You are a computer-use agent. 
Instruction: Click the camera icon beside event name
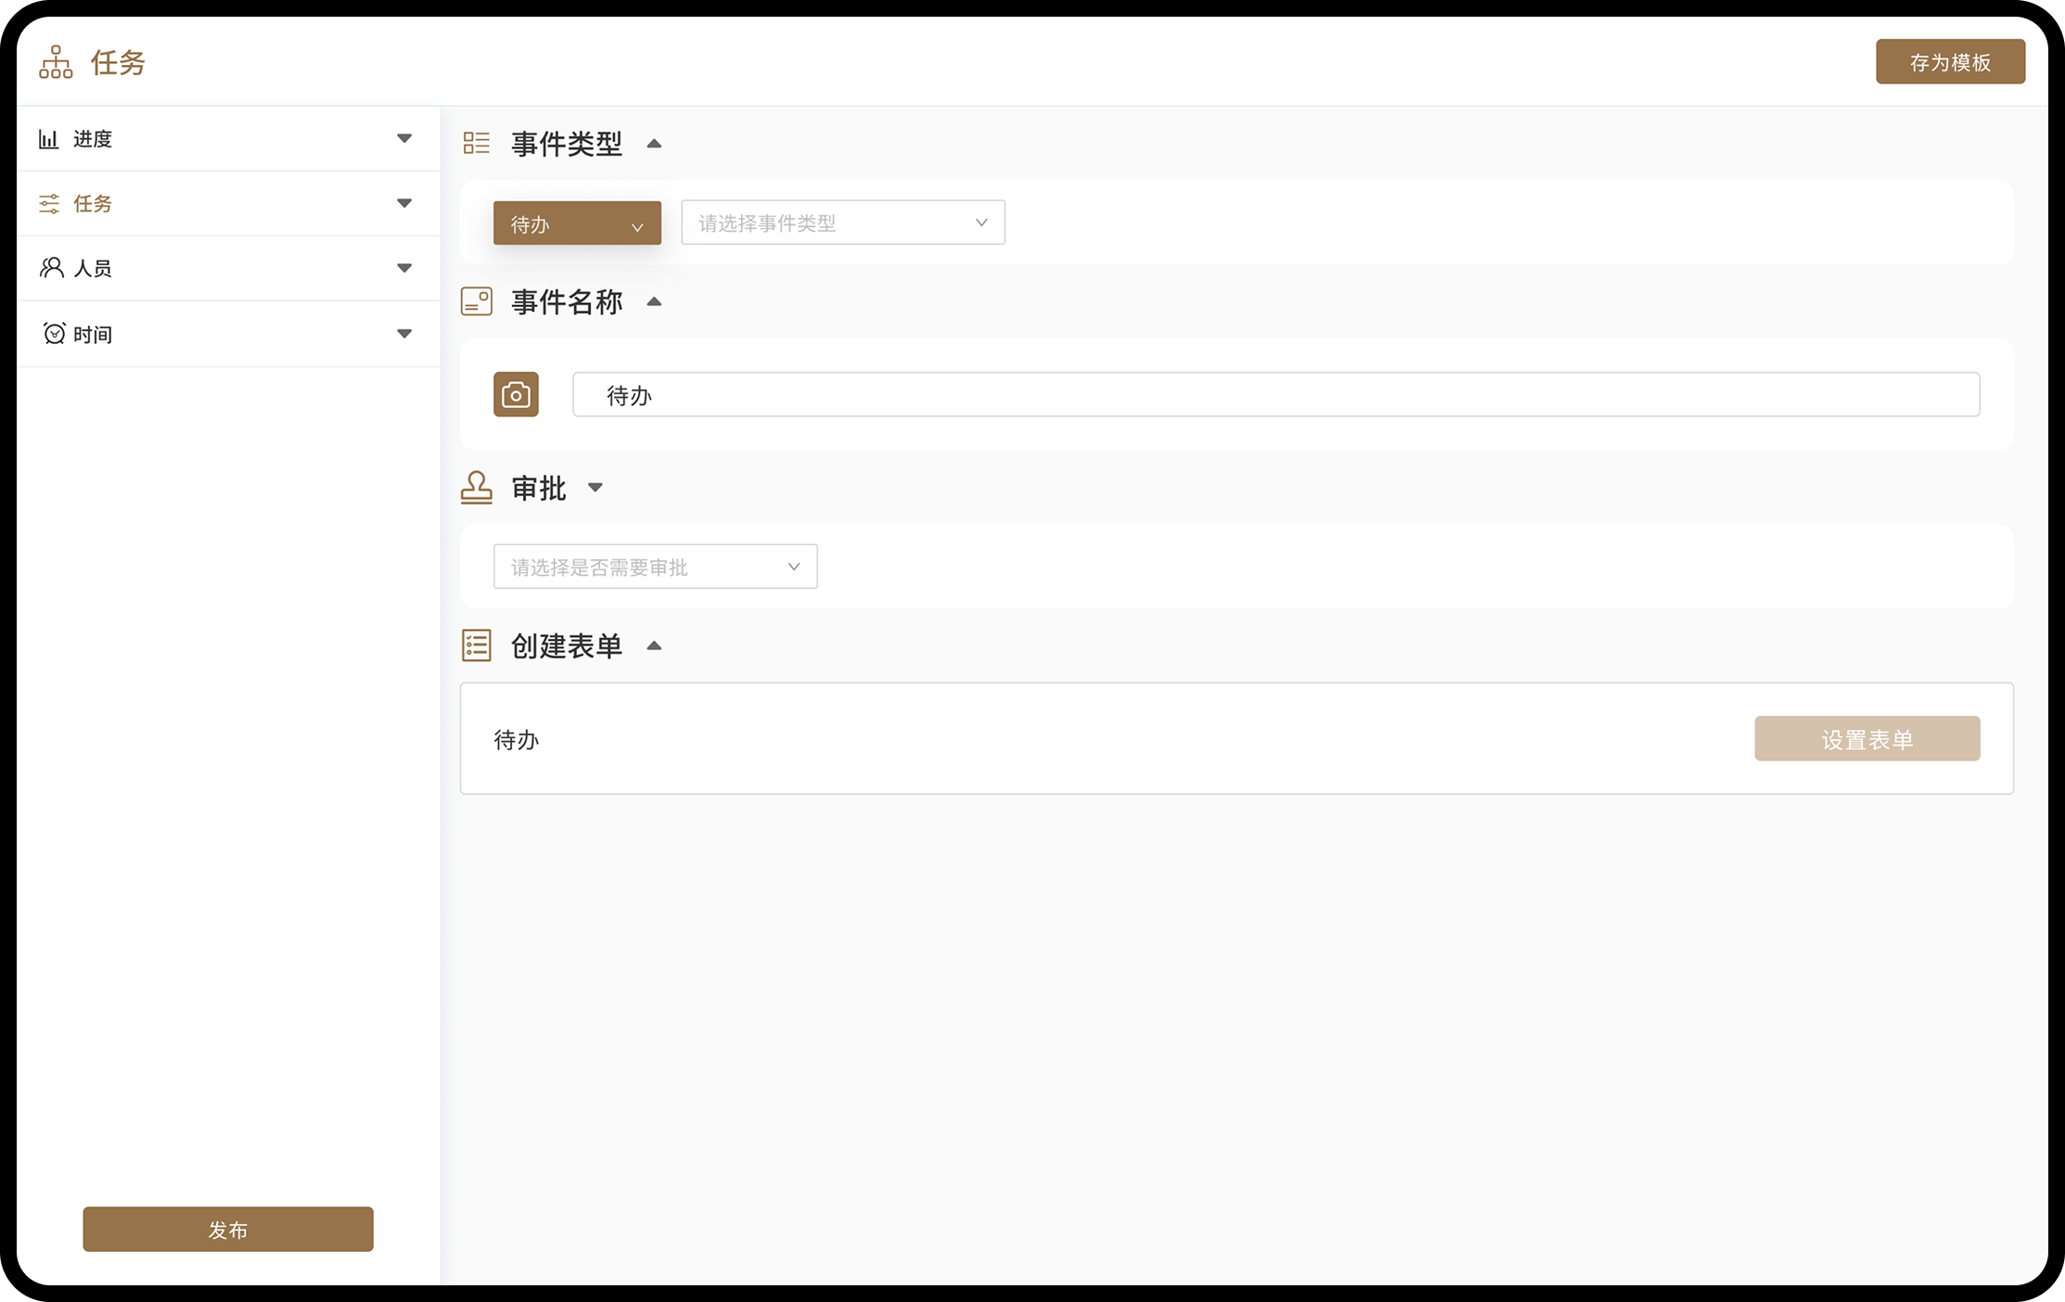point(516,395)
